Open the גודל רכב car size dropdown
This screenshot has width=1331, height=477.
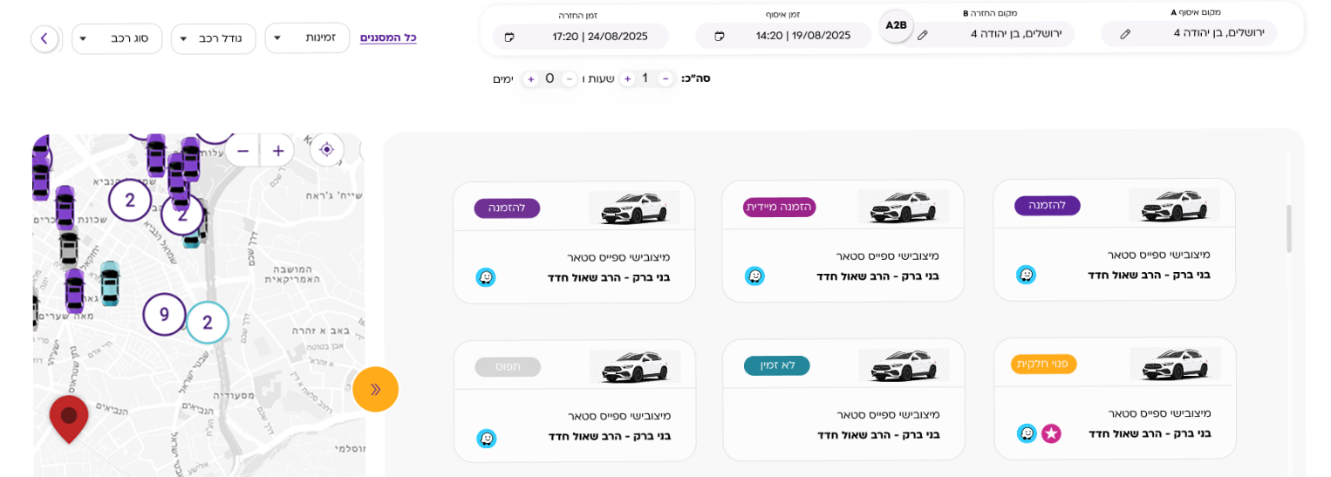[213, 38]
